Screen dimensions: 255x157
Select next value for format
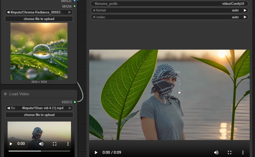245,10
